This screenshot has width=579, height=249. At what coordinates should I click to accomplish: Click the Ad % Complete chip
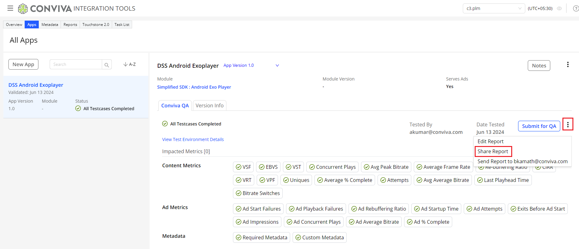pyautogui.click(x=428, y=222)
